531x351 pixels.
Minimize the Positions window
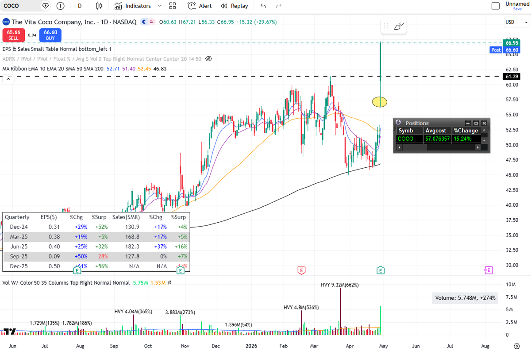click(468, 123)
